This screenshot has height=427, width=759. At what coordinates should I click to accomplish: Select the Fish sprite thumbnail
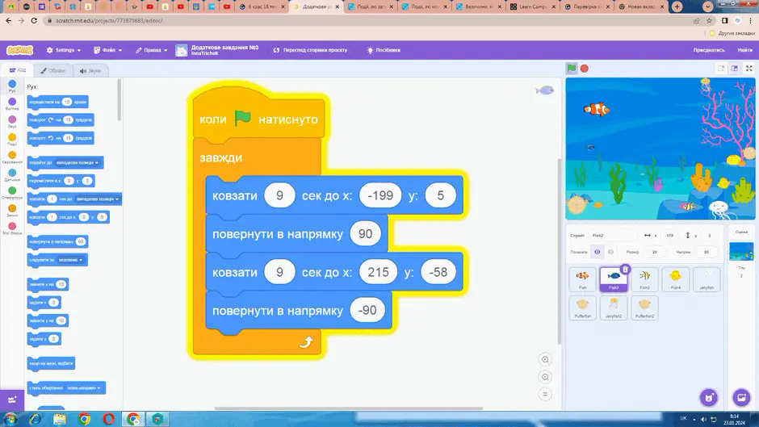582,279
